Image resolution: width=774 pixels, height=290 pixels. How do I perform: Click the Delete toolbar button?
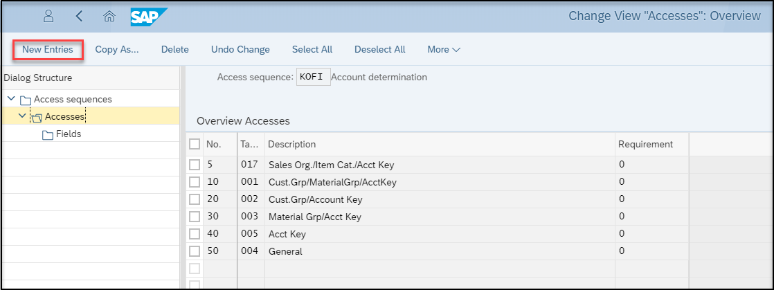175,49
